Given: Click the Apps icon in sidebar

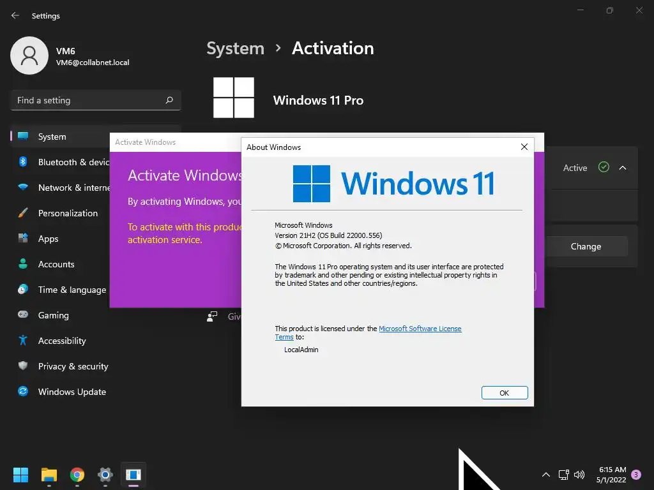Looking at the screenshot, I should pyautogui.click(x=23, y=238).
